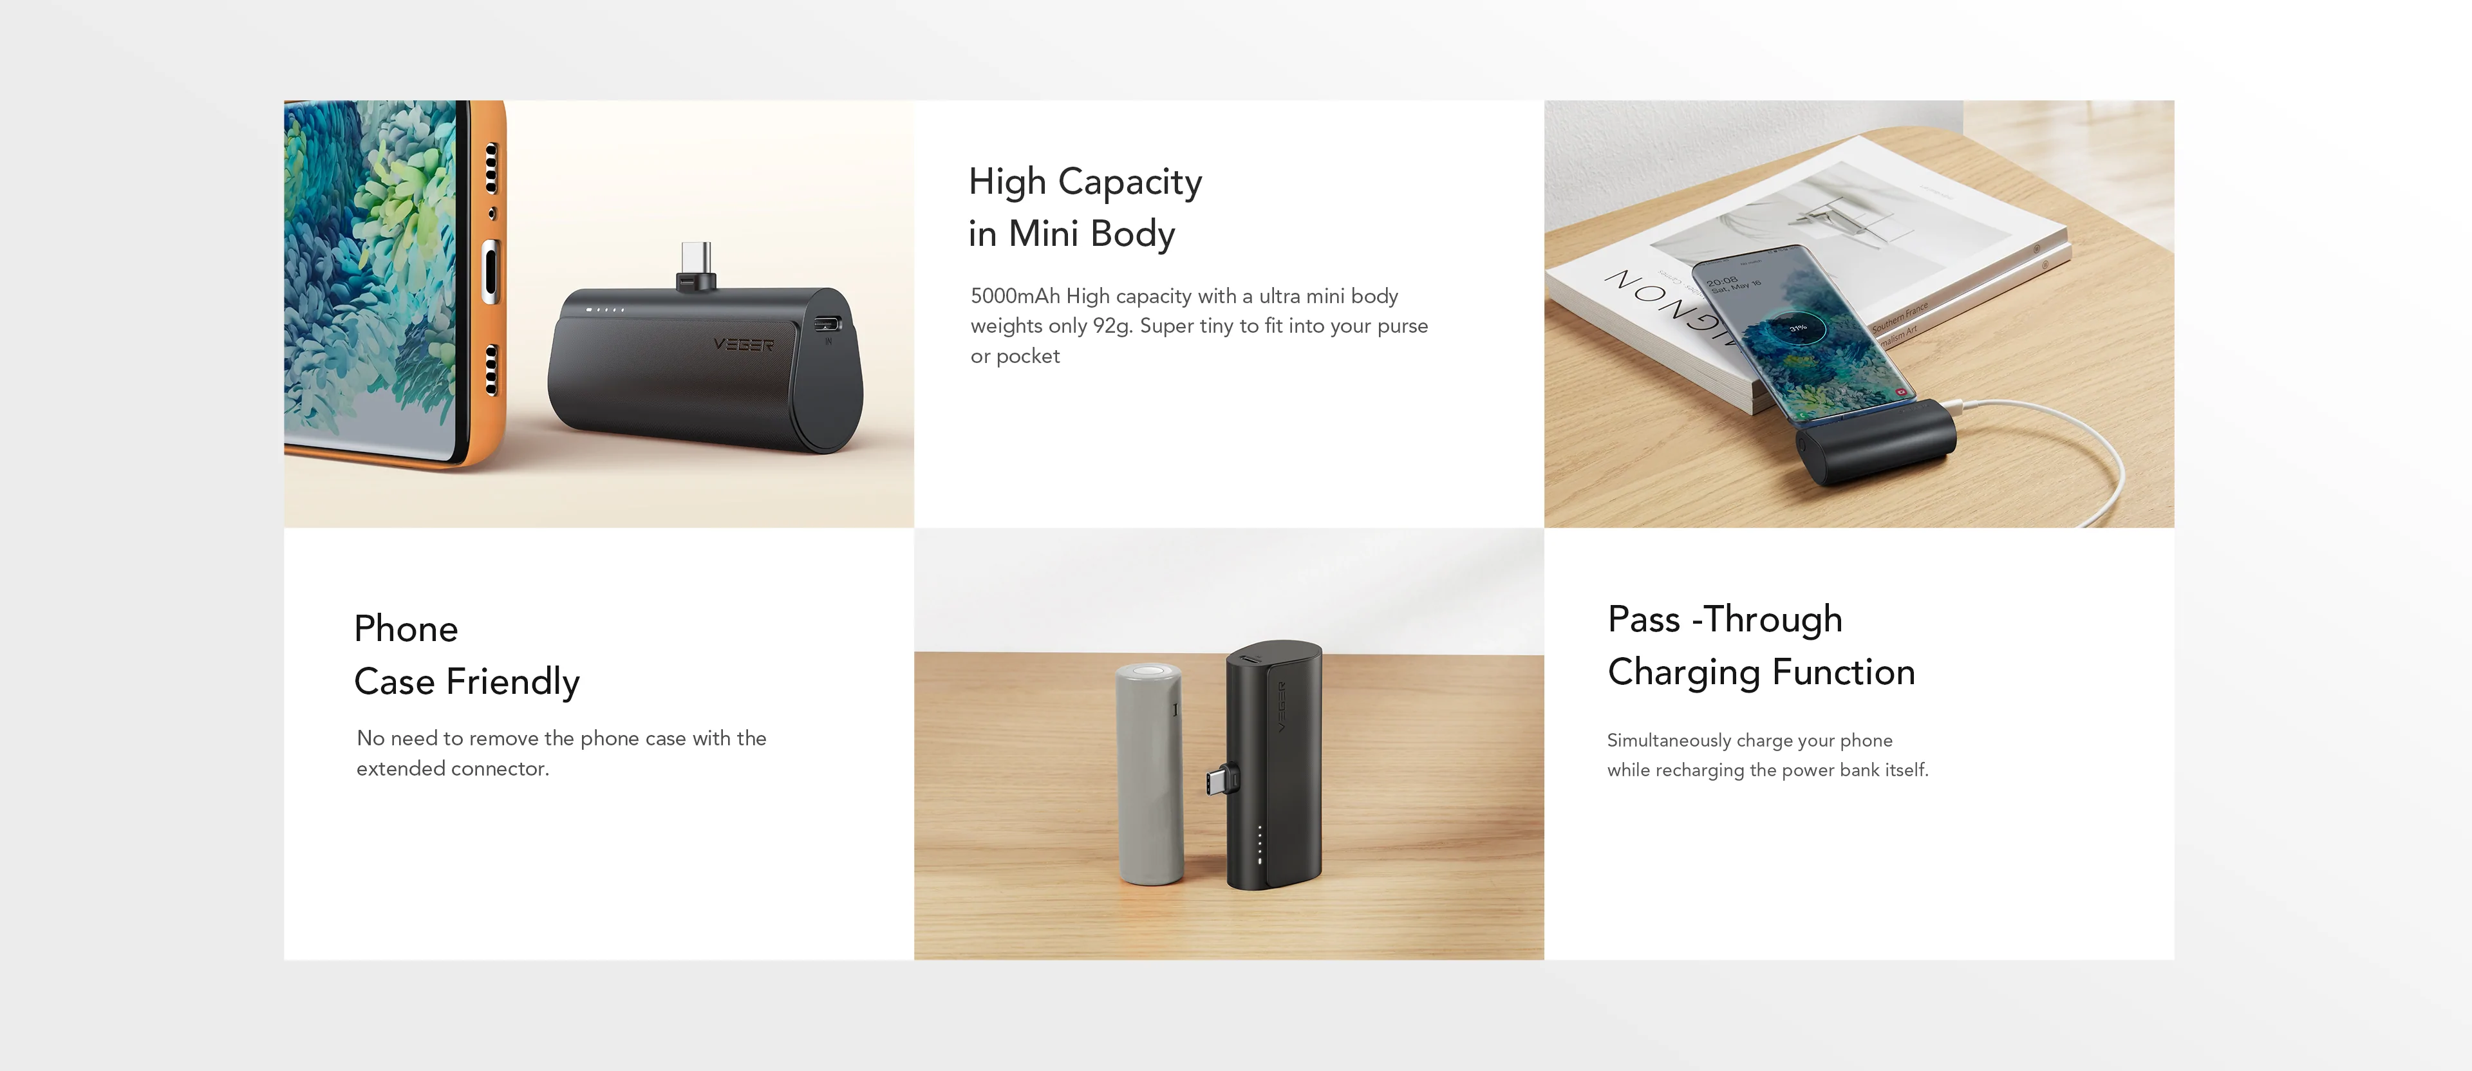
Task: Select the 'High Capacity in Mini Body' heading
Action: click(1084, 207)
